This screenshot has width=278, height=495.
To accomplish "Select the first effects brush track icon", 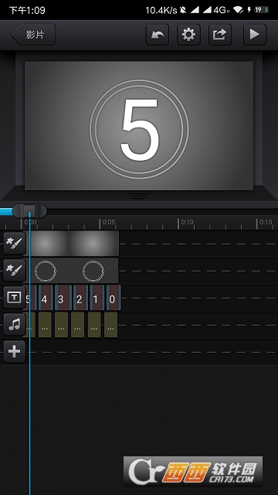I will [x=14, y=244].
